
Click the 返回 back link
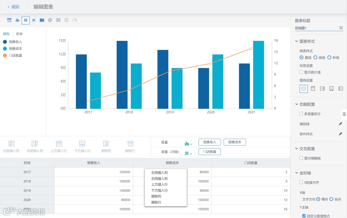click(x=13, y=7)
